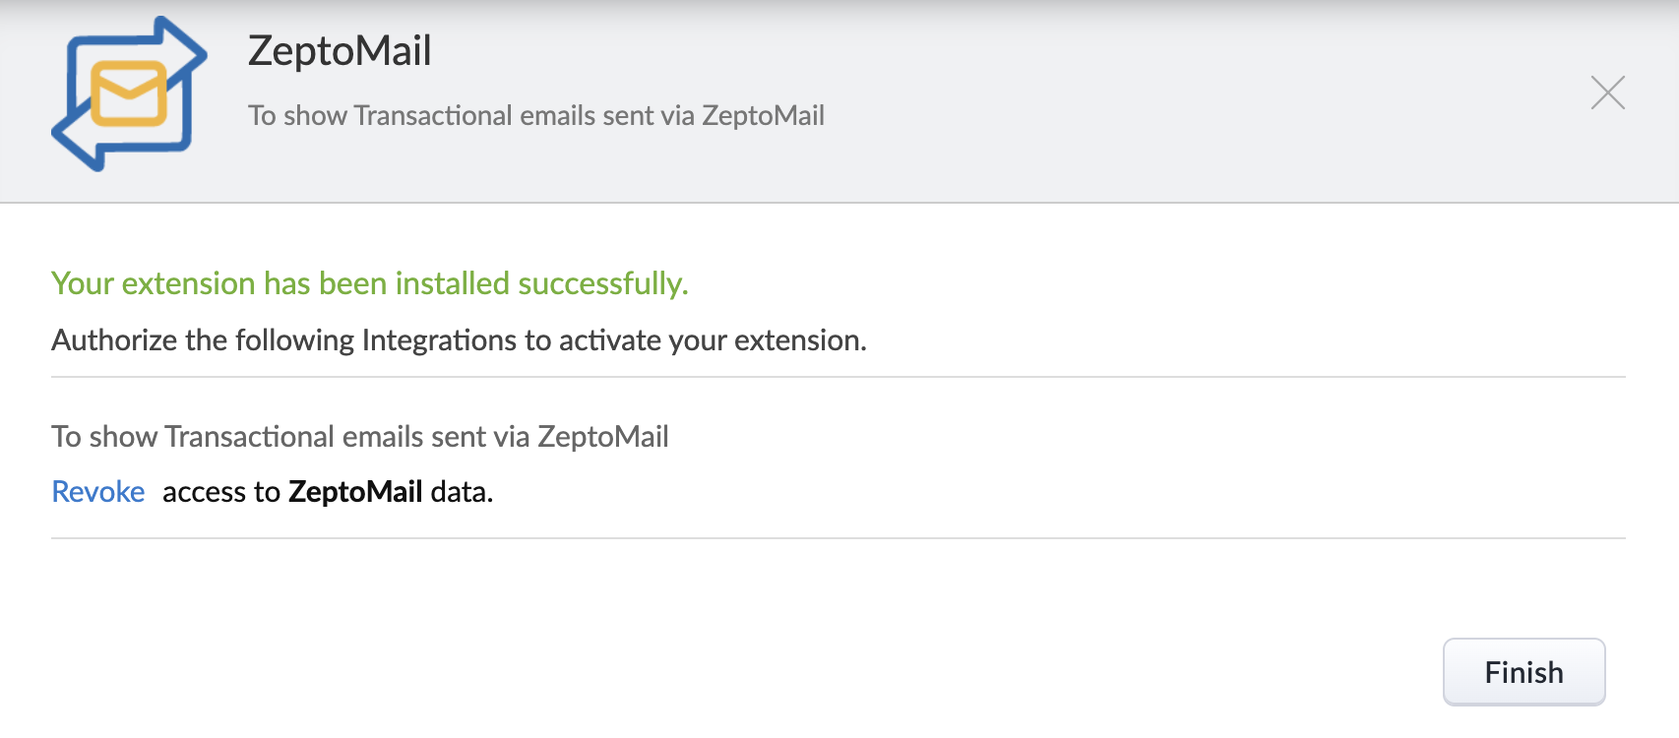The width and height of the screenshot is (1679, 738).
Task: Click the transactional emails subtitle under ZeptoMail
Action: 537,115
